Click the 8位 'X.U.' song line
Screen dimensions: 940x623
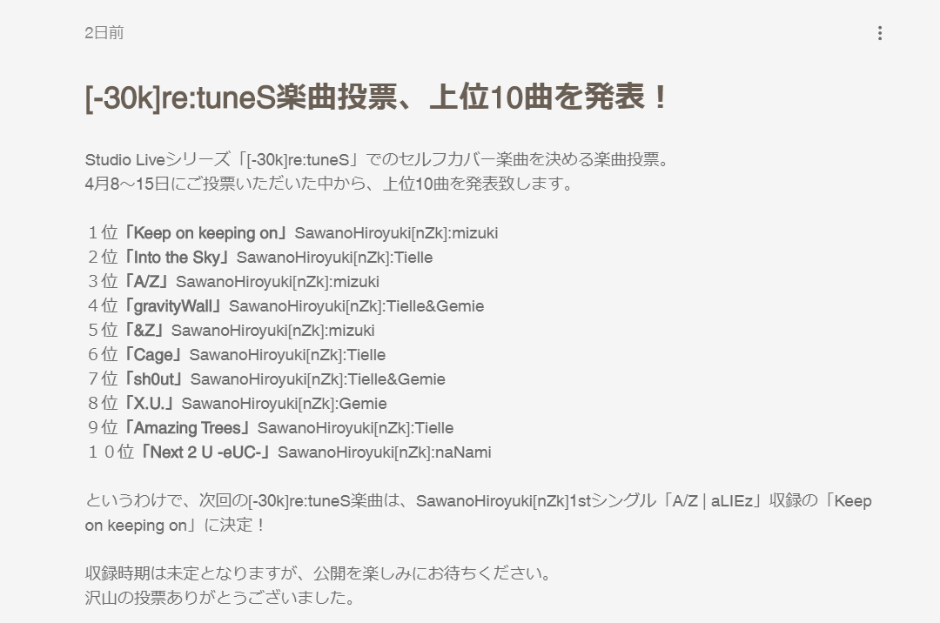click(237, 404)
